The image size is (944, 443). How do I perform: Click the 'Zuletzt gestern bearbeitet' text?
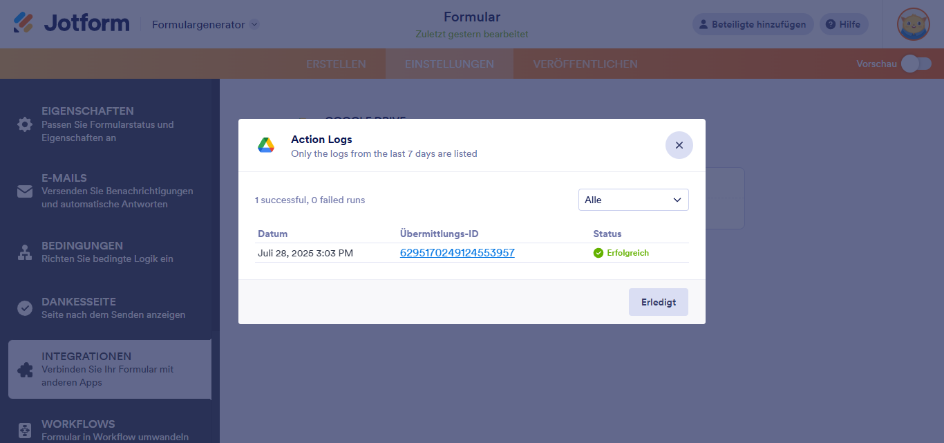pos(472,34)
